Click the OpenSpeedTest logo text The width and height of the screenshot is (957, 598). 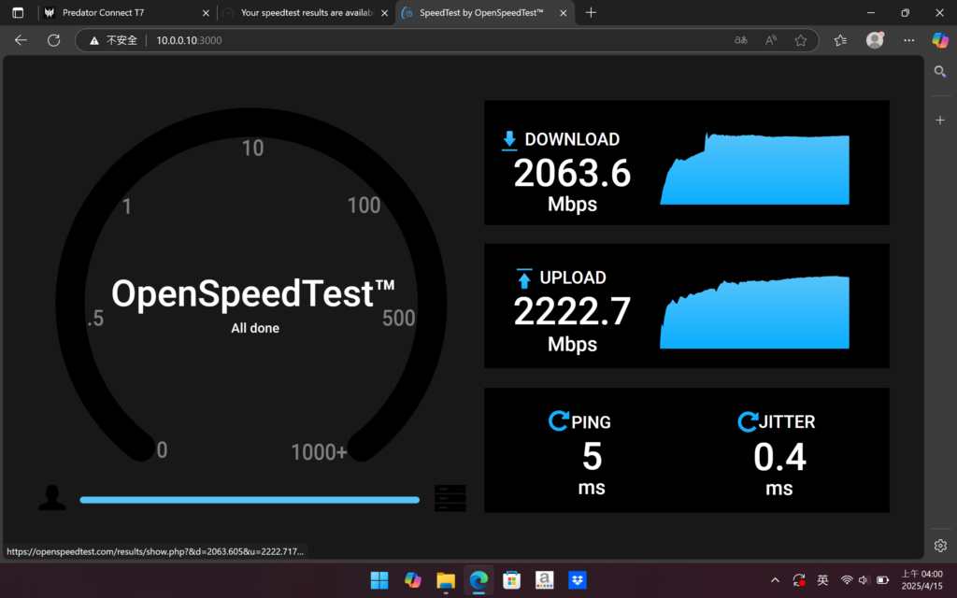click(x=252, y=293)
